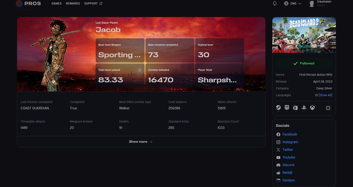Click the Discord logo icon
This screenshot has width=353, height=187.
[x=278, y=165]
